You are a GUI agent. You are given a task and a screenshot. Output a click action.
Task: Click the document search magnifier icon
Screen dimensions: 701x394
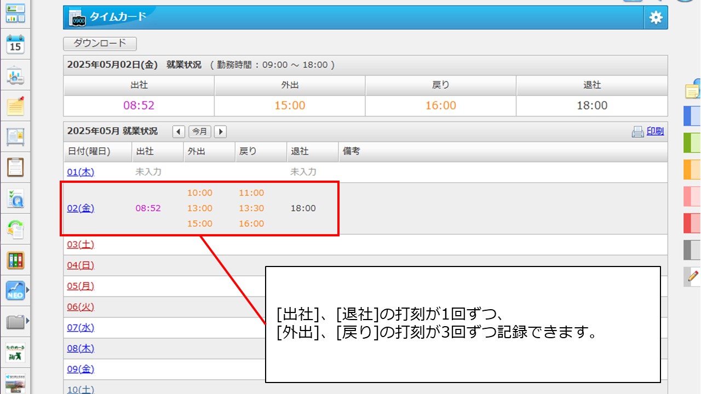[15, 199]
